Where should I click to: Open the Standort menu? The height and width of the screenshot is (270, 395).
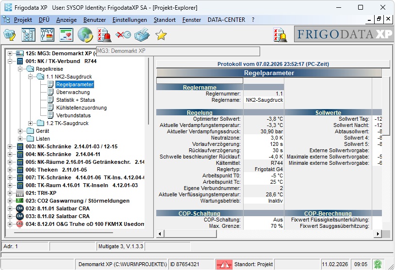165,20
